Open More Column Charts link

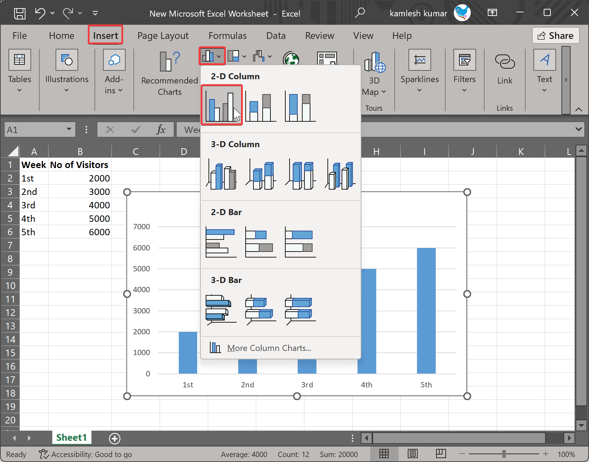269,348
